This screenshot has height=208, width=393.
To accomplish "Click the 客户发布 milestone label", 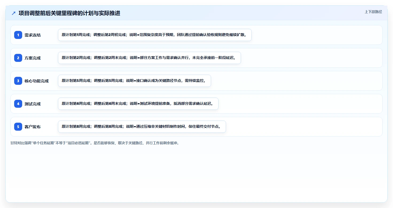I will 33,127.
